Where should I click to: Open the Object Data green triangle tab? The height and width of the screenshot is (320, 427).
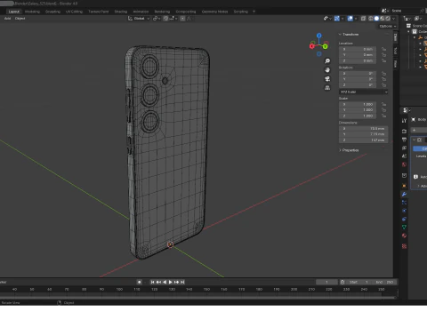click(404, 228)
